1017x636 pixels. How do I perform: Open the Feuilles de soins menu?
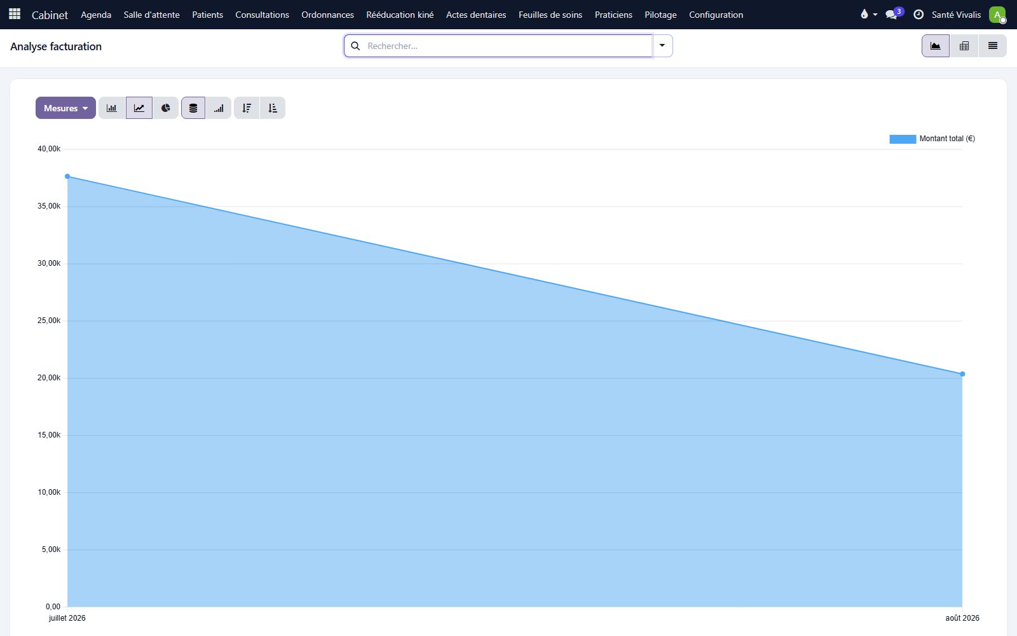(550, 15)
